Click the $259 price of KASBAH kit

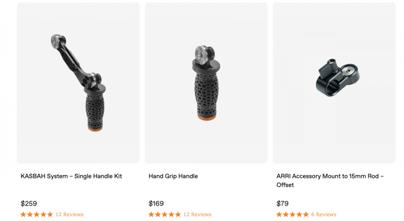click(x=28, y=204)
